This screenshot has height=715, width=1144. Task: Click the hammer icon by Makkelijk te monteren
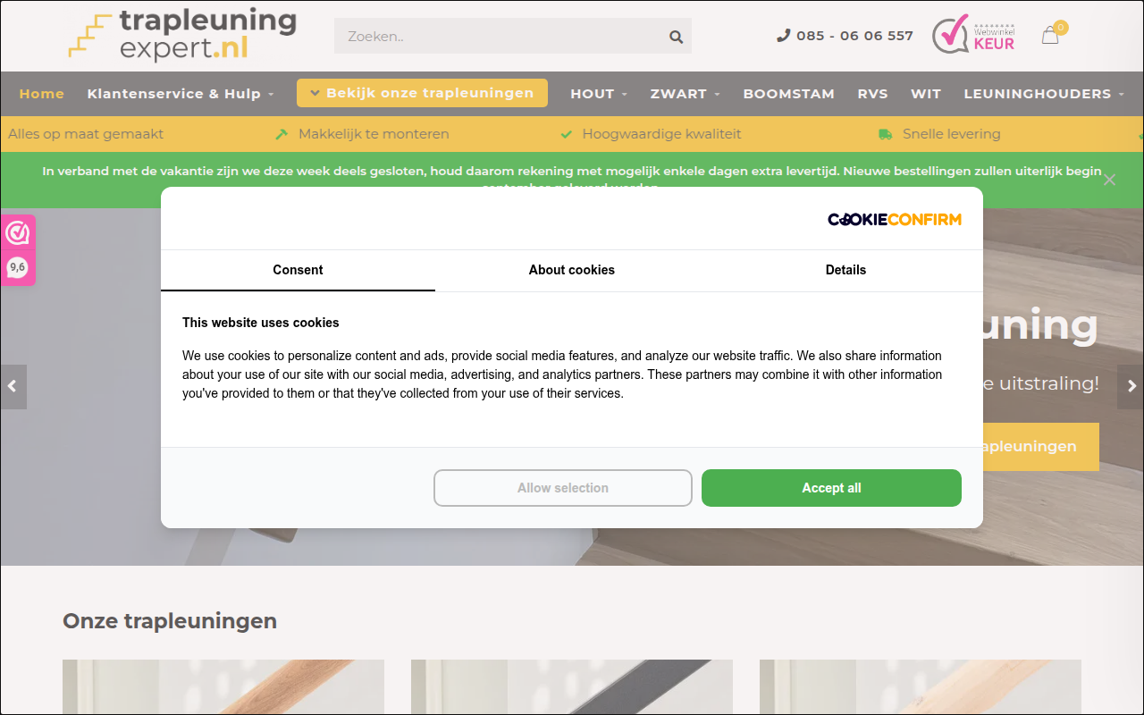[282, 134]
